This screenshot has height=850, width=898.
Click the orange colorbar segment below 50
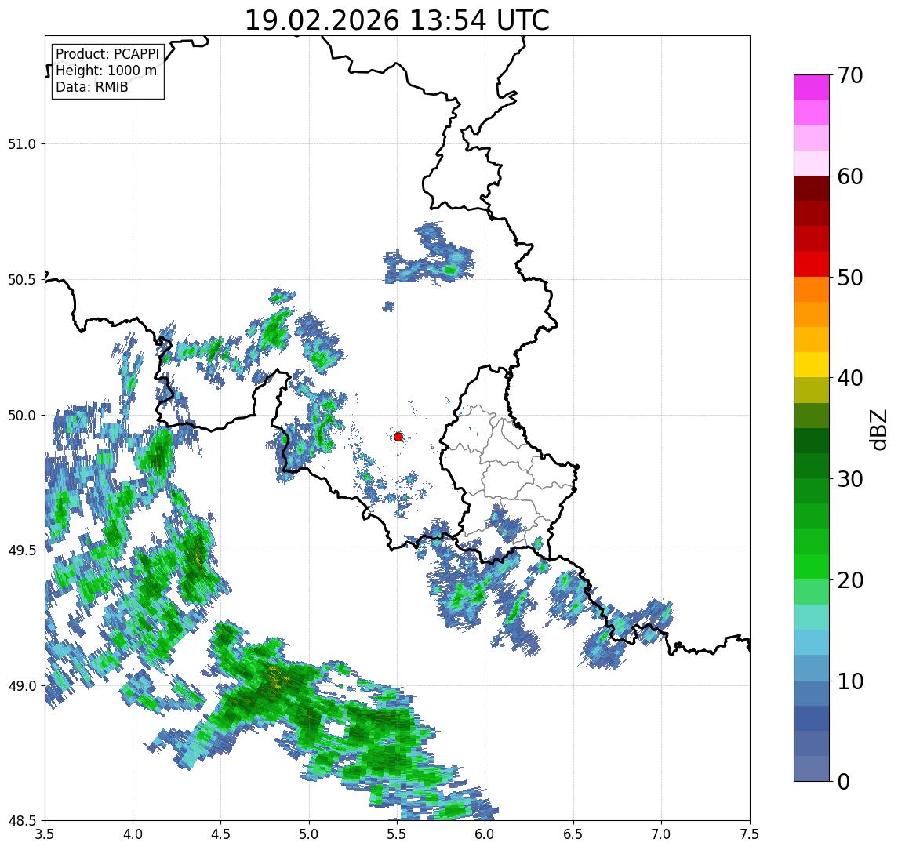pos(812,289)
